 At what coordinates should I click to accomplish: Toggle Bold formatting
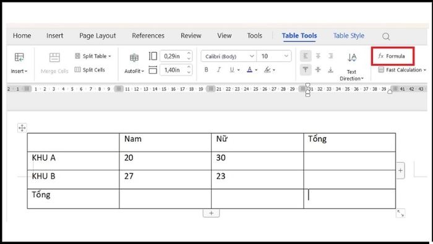coord(206,69)
